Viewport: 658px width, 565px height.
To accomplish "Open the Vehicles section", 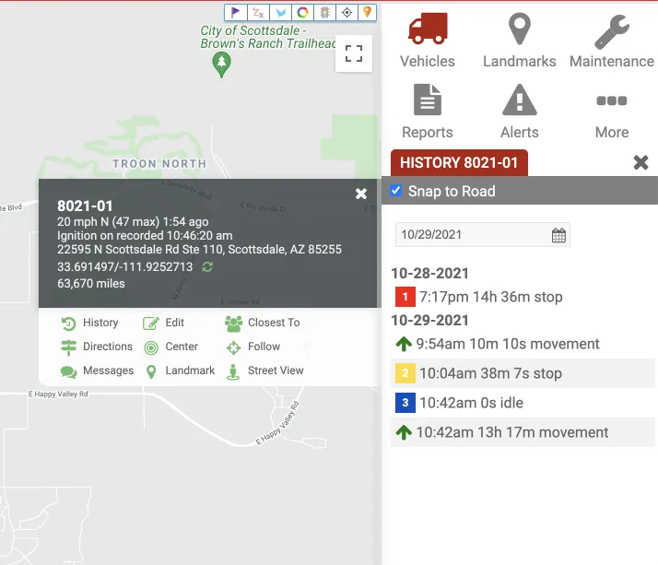I will point(428,41).
